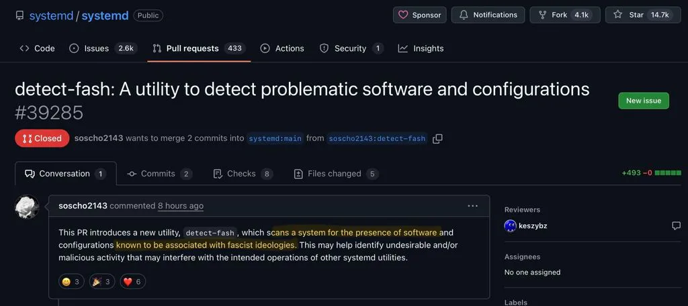
Task: Click the New issue button
Action: tap(643, 101)
